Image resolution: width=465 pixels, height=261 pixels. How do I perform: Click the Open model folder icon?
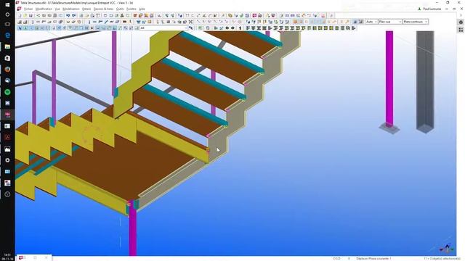(25, 15)
